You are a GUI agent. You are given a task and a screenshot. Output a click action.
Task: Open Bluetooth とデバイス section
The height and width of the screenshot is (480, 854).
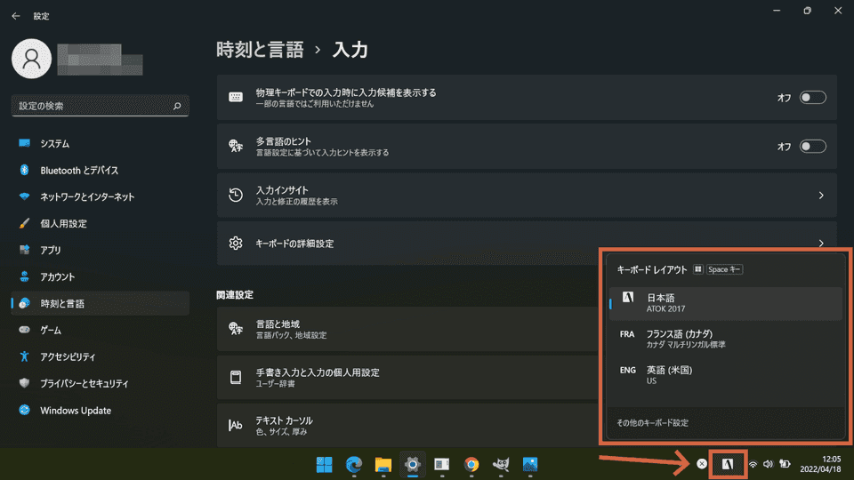coord(101,171)
